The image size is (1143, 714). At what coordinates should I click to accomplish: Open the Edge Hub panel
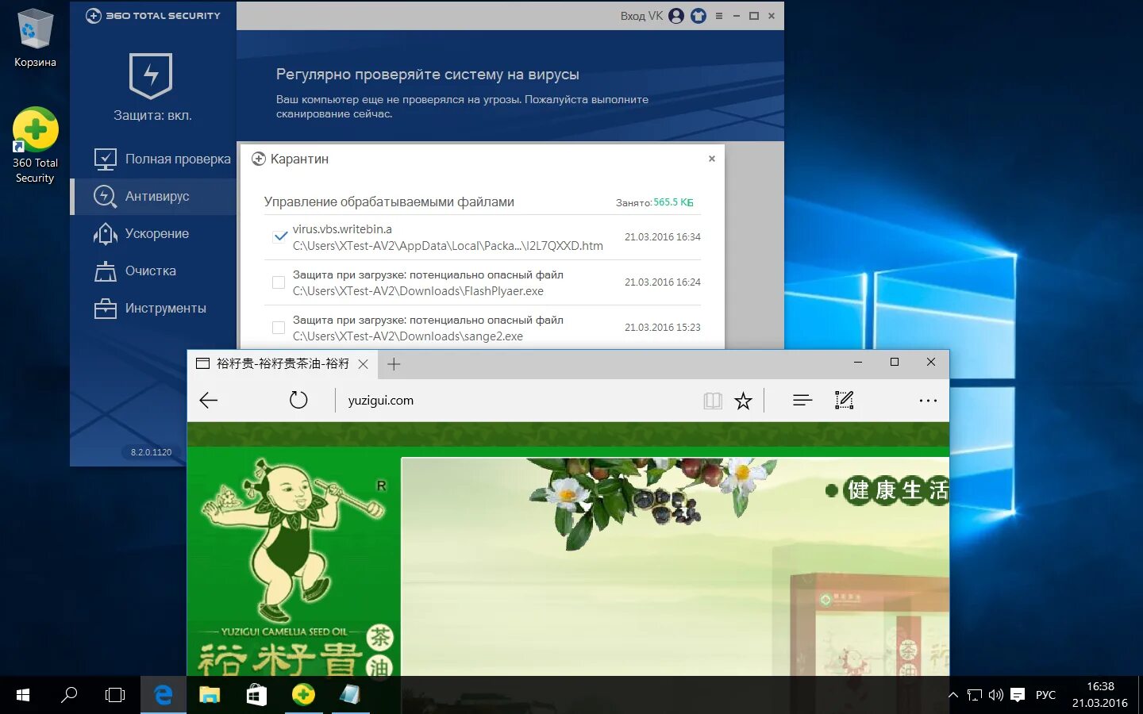(x=802, y=401)
